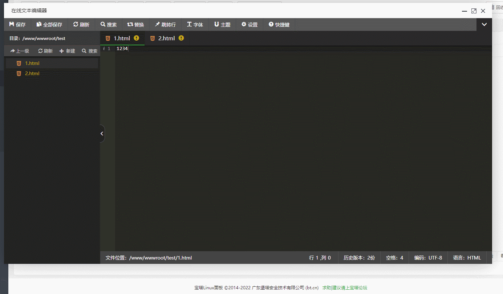Change the encoding via 编码: UTF-8
Image resolution: width=503 pixels, height=294 pixels.
pos(428,258)
